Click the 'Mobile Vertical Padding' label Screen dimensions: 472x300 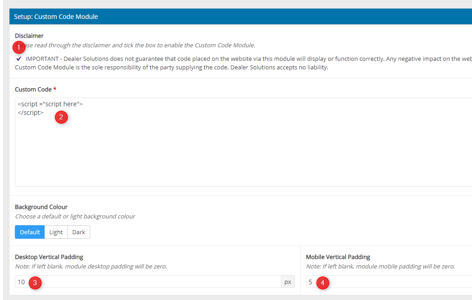pos(338,257)
